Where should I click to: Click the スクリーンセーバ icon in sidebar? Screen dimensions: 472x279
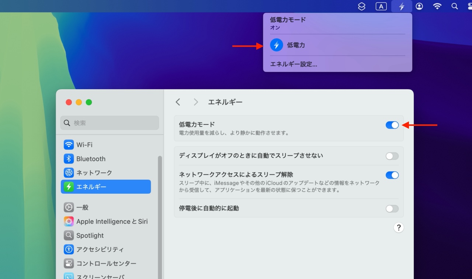tap(69, 276)
